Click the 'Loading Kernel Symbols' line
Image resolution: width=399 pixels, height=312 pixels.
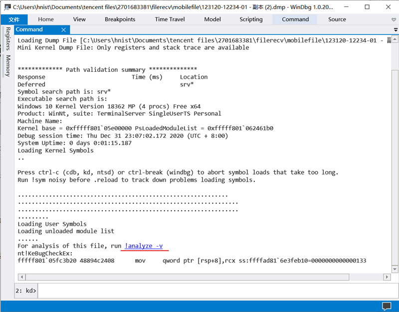click(x=55, y=151)
